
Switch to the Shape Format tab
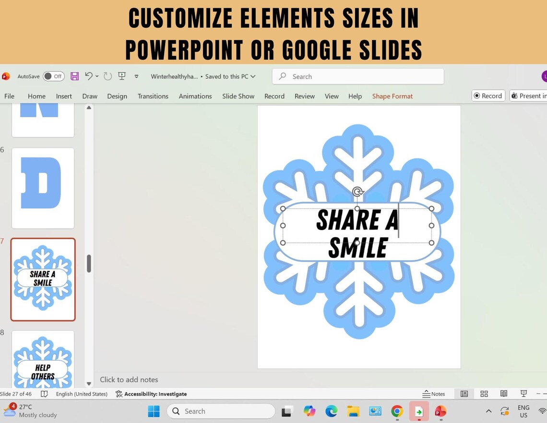click(392, 96)
